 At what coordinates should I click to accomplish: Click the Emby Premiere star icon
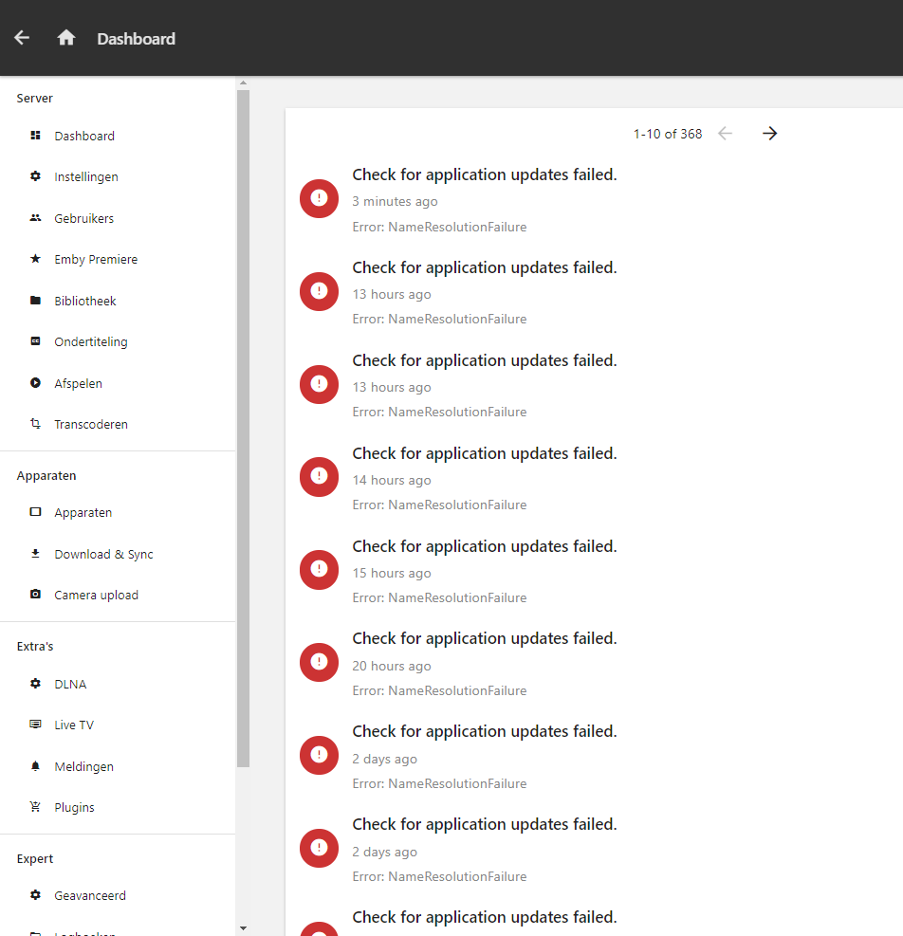click(35, 259)
